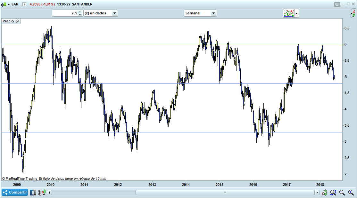Open the Precio wrench settings icon

[x=17, y=21]
